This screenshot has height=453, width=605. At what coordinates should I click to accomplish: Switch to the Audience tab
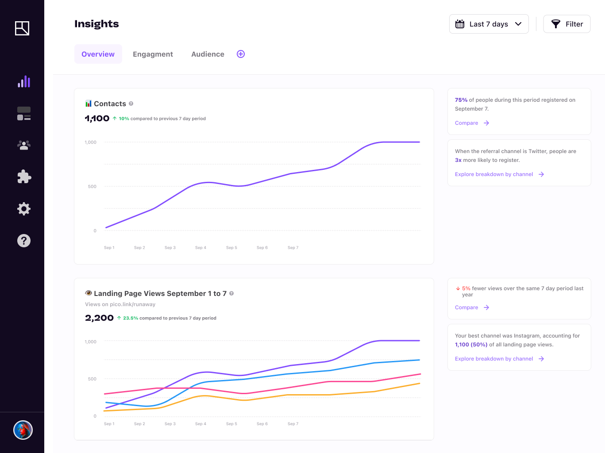(208, 54)
